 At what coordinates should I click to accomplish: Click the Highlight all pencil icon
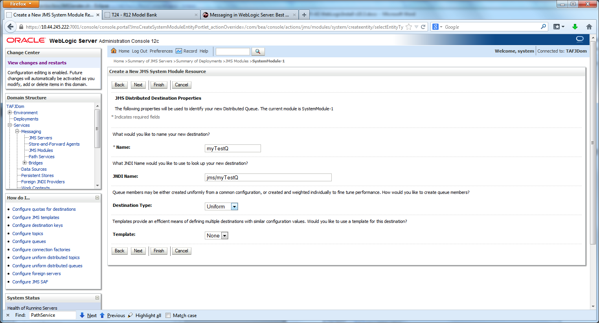[x=130, y=315]
